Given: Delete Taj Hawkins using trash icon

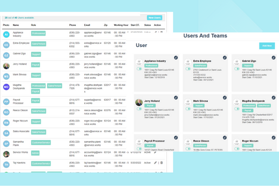Looking at the screenshot, I should [162, 163].
